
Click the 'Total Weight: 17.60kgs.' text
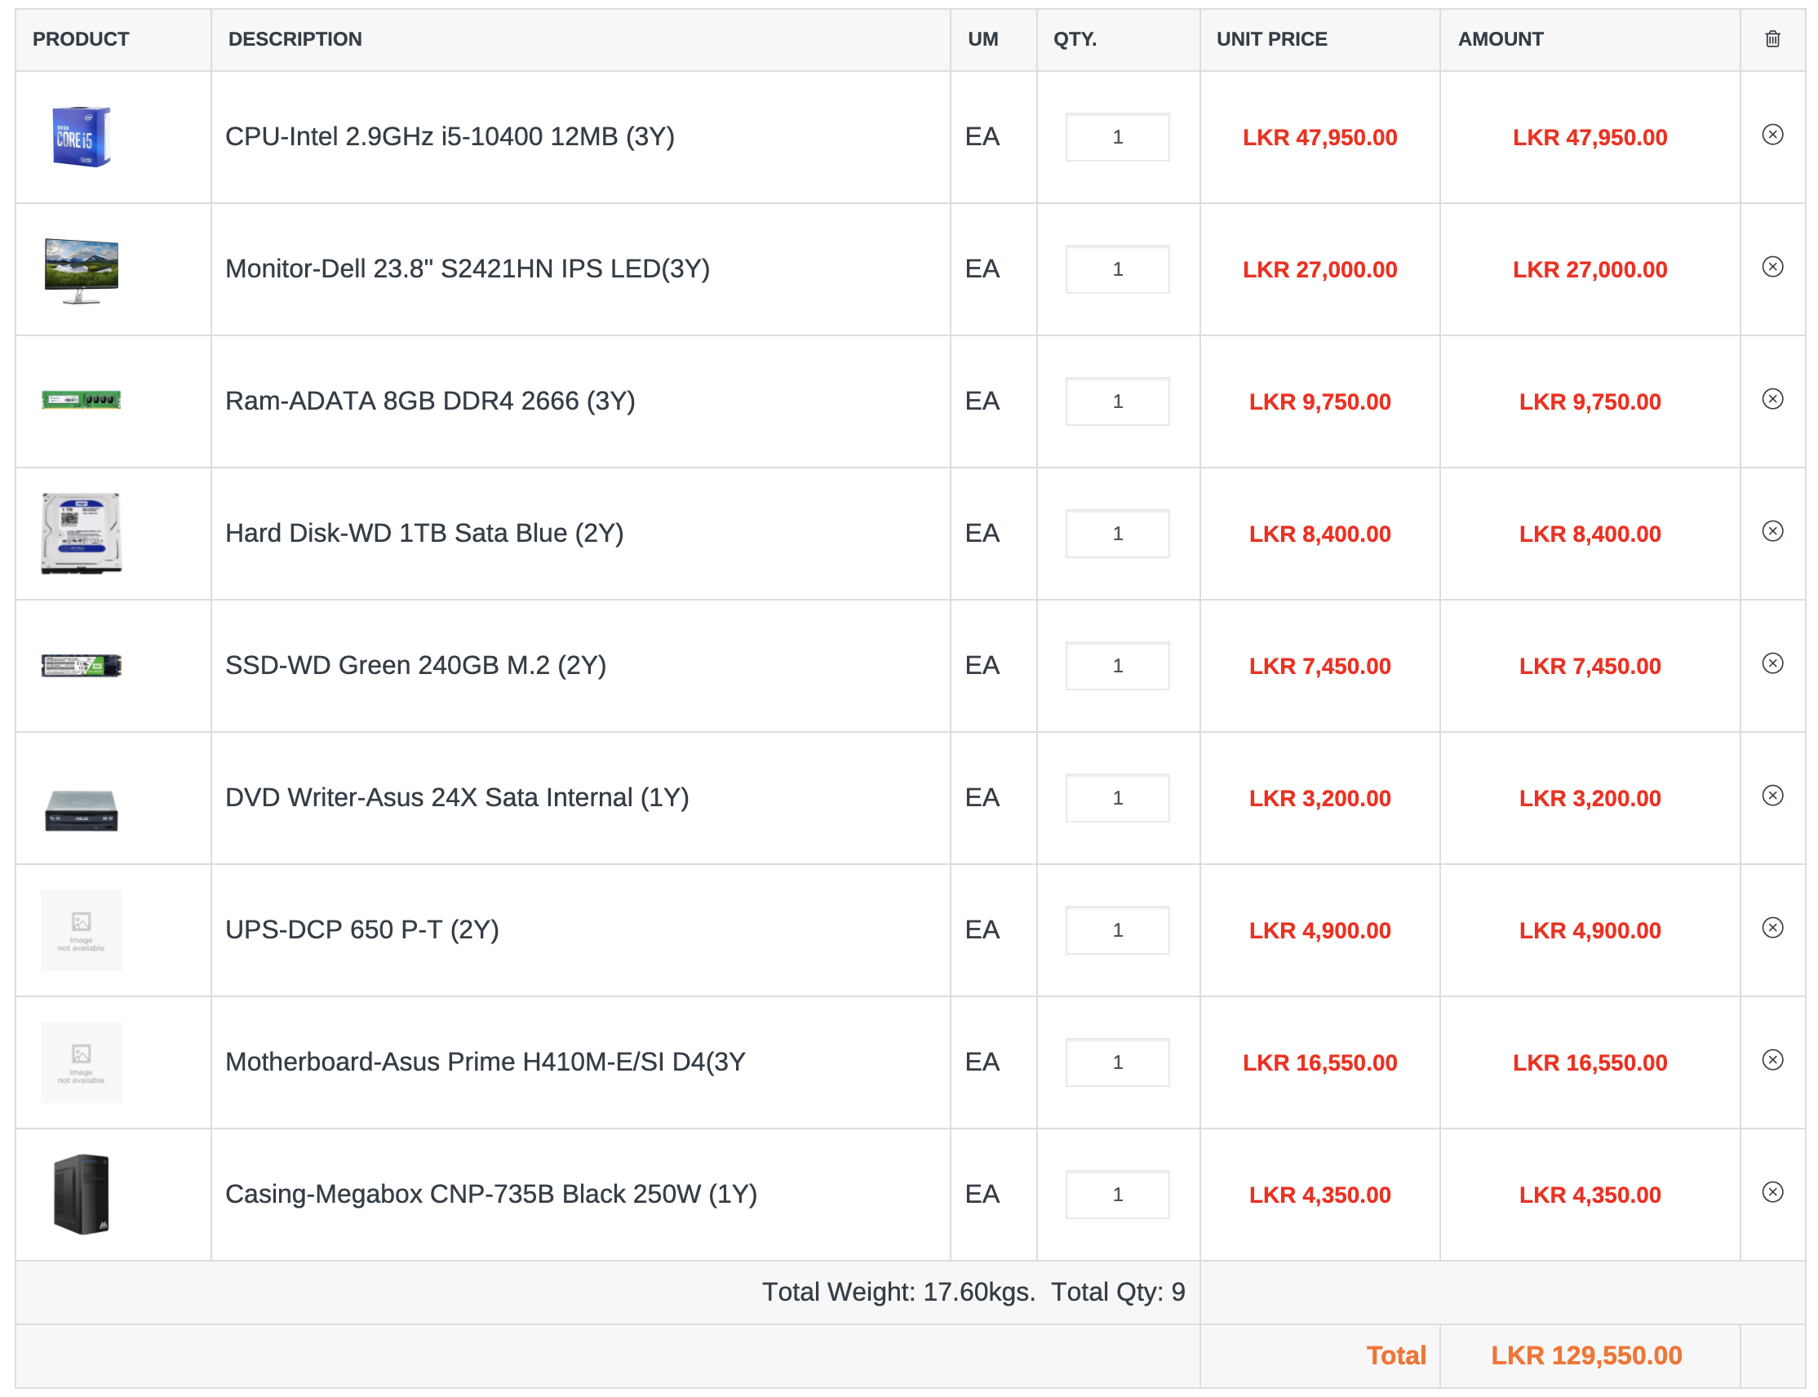tap(899, 1292)
